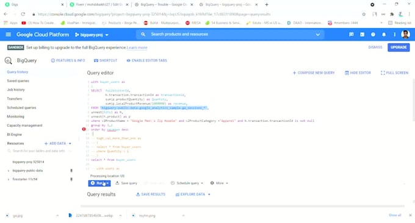
Task: Open the Explore Data dropdown
Action: coord(193,194)
